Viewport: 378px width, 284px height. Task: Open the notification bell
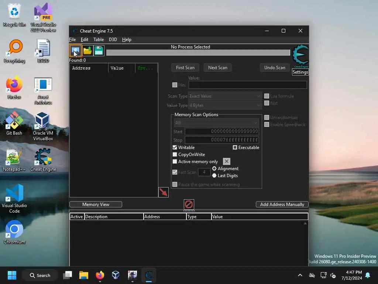(368, 275)
